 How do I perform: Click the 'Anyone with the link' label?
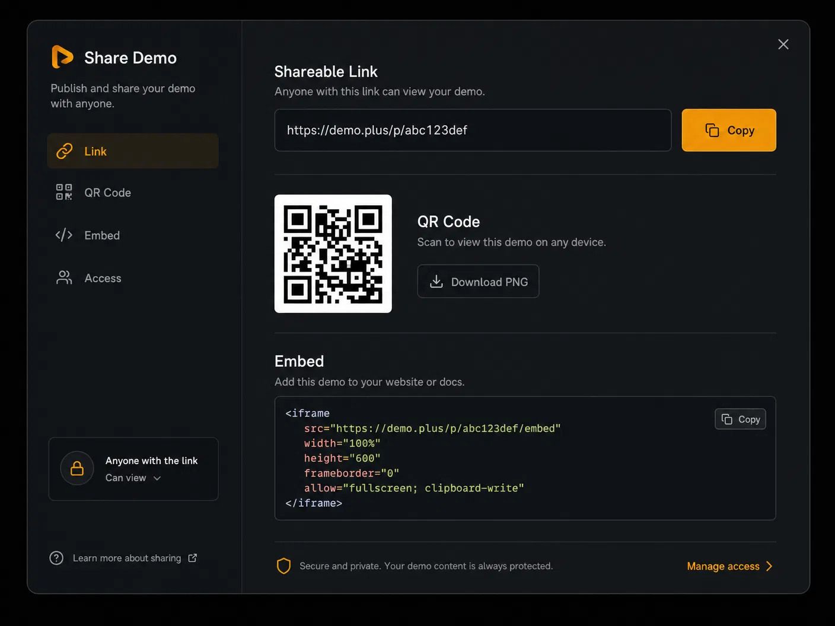(151, 461)
